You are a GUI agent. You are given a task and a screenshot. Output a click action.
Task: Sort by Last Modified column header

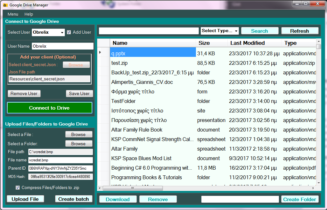(x=255, y=43)
